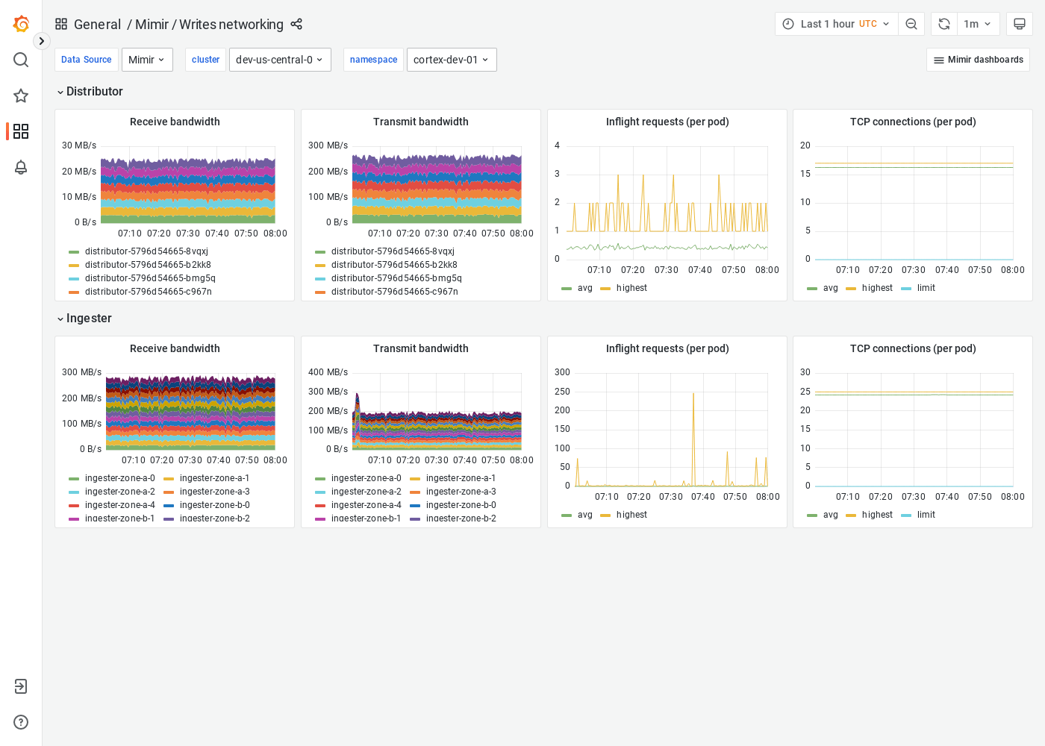1045x746 pixels.
Task: Open the Alerting bell icon
Action: click(x=20, y=167)
